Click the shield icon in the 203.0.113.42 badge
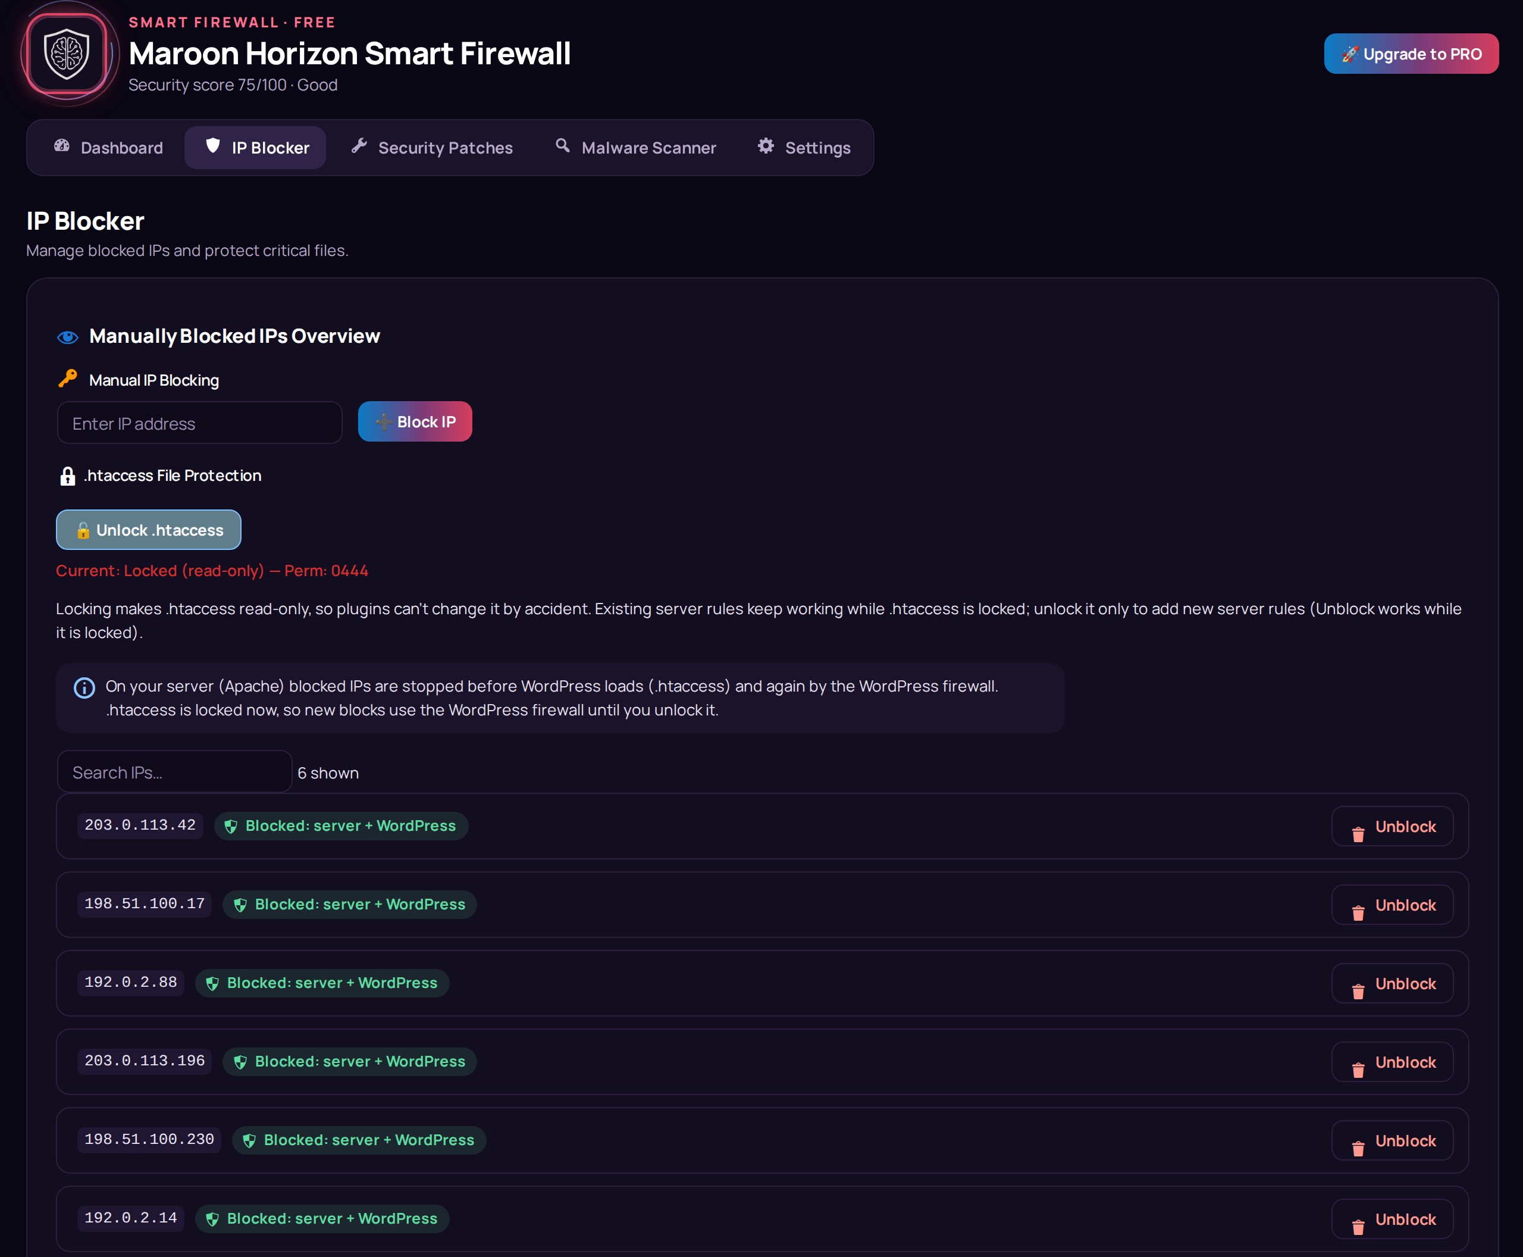1523x1257 pixels. coord(231,826)
